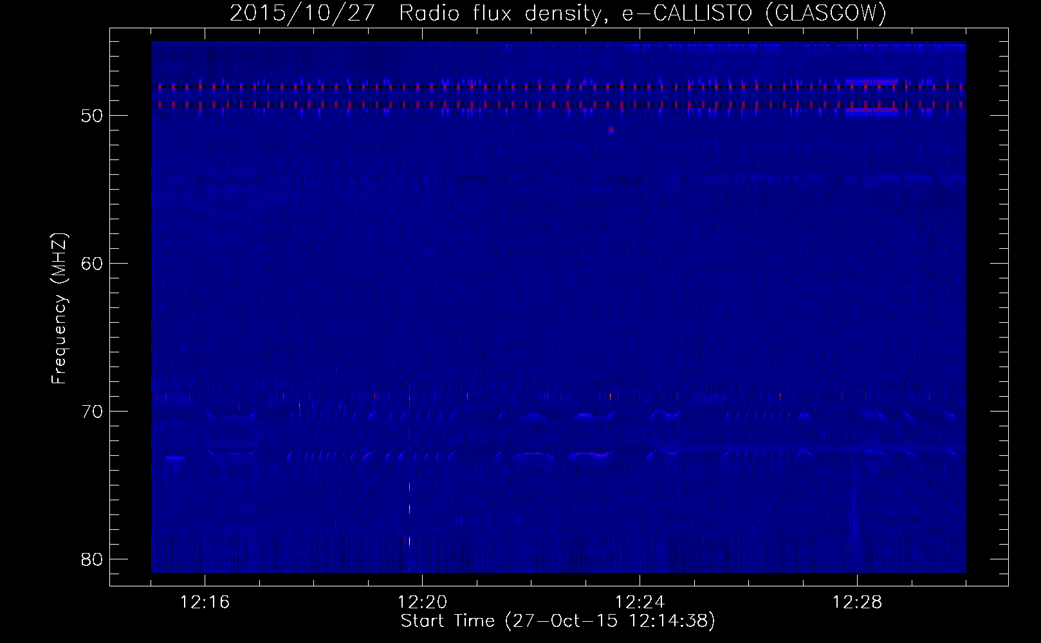
Task: Click the 12:24 time tick label
Action: (x=640, y=602)
